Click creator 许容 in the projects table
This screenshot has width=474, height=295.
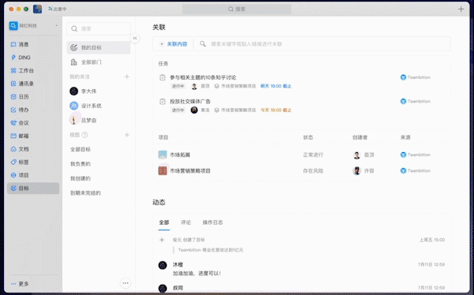[x=363, y=171]
